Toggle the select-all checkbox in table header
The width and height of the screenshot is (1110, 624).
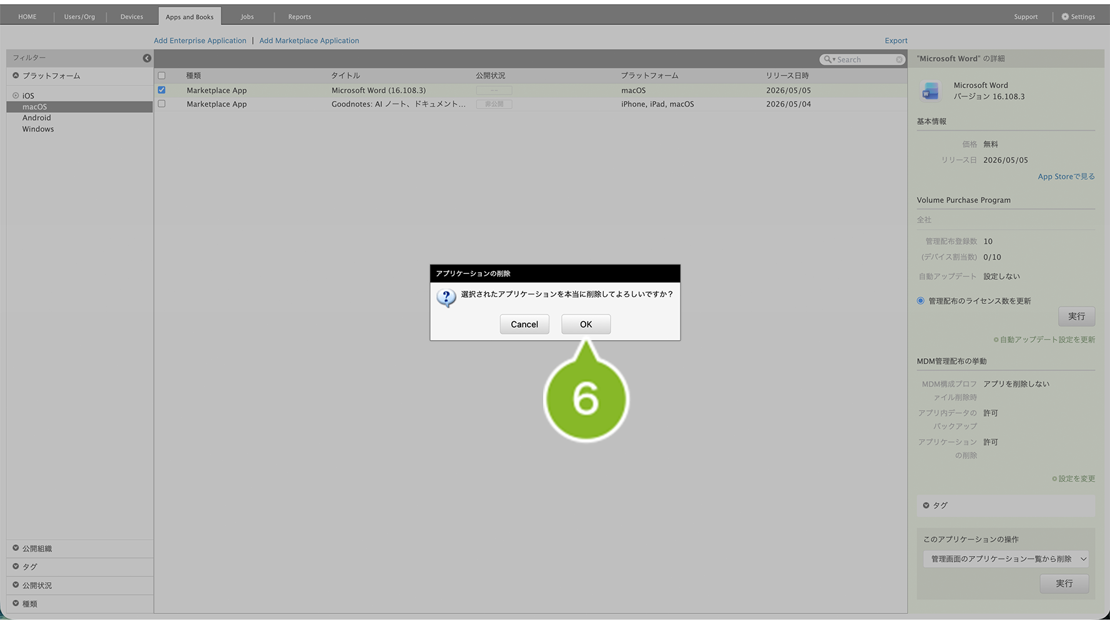point(162,76)
